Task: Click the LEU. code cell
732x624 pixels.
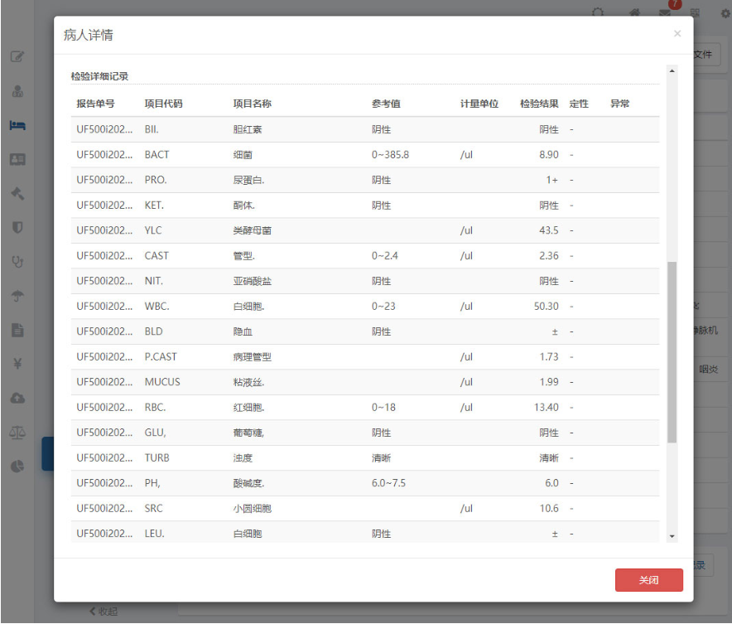Action: click(x=155, y=534)
